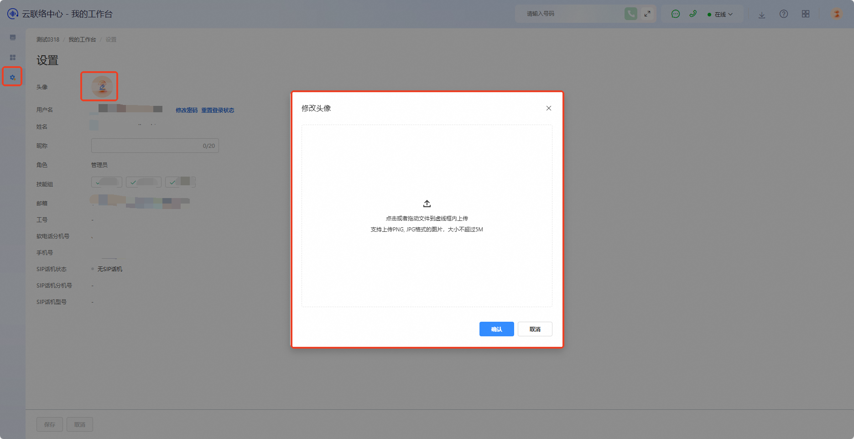Click the 用户名 field label
The image size is (854, 439).
coord(45,110)
